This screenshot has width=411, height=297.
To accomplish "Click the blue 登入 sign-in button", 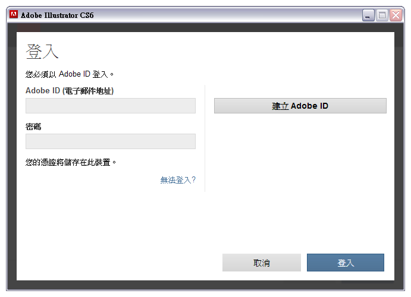I will (x=346, y=263).
